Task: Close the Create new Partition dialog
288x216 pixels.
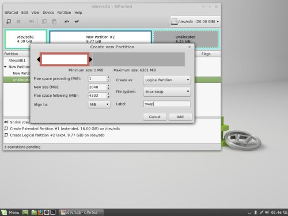Action: coord(190,47)
